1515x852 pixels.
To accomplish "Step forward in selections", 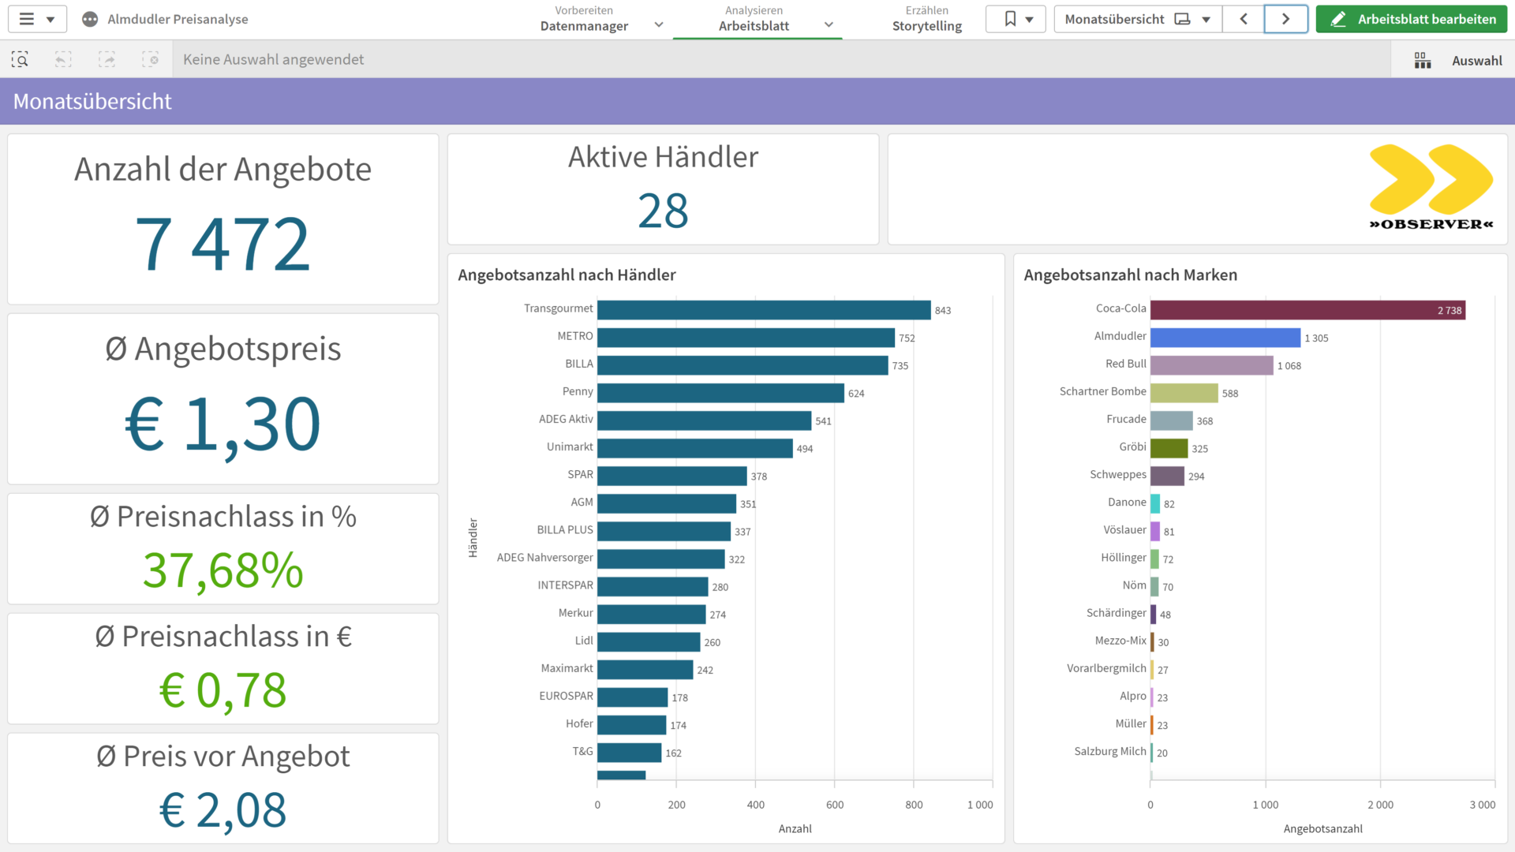I will 107,59.
